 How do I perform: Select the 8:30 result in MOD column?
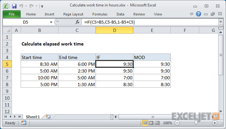click(x=152, y=84)
